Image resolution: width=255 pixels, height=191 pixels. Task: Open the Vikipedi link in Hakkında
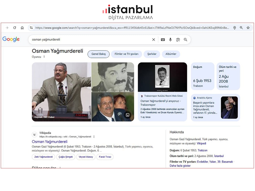(x=201, y=143)
